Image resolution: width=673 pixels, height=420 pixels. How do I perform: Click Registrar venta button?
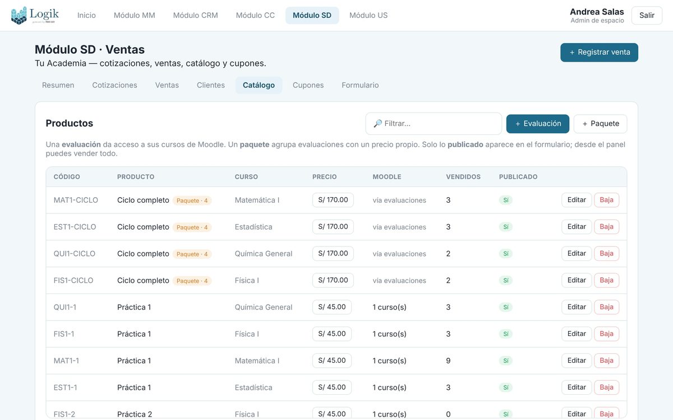click(x=599, y=52)
